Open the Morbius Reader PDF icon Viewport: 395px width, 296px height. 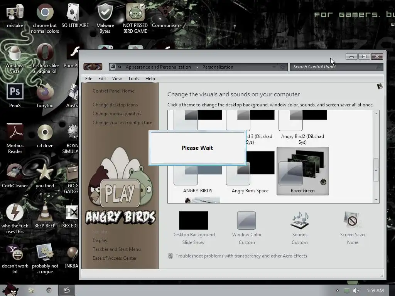[x=15, y=132]
